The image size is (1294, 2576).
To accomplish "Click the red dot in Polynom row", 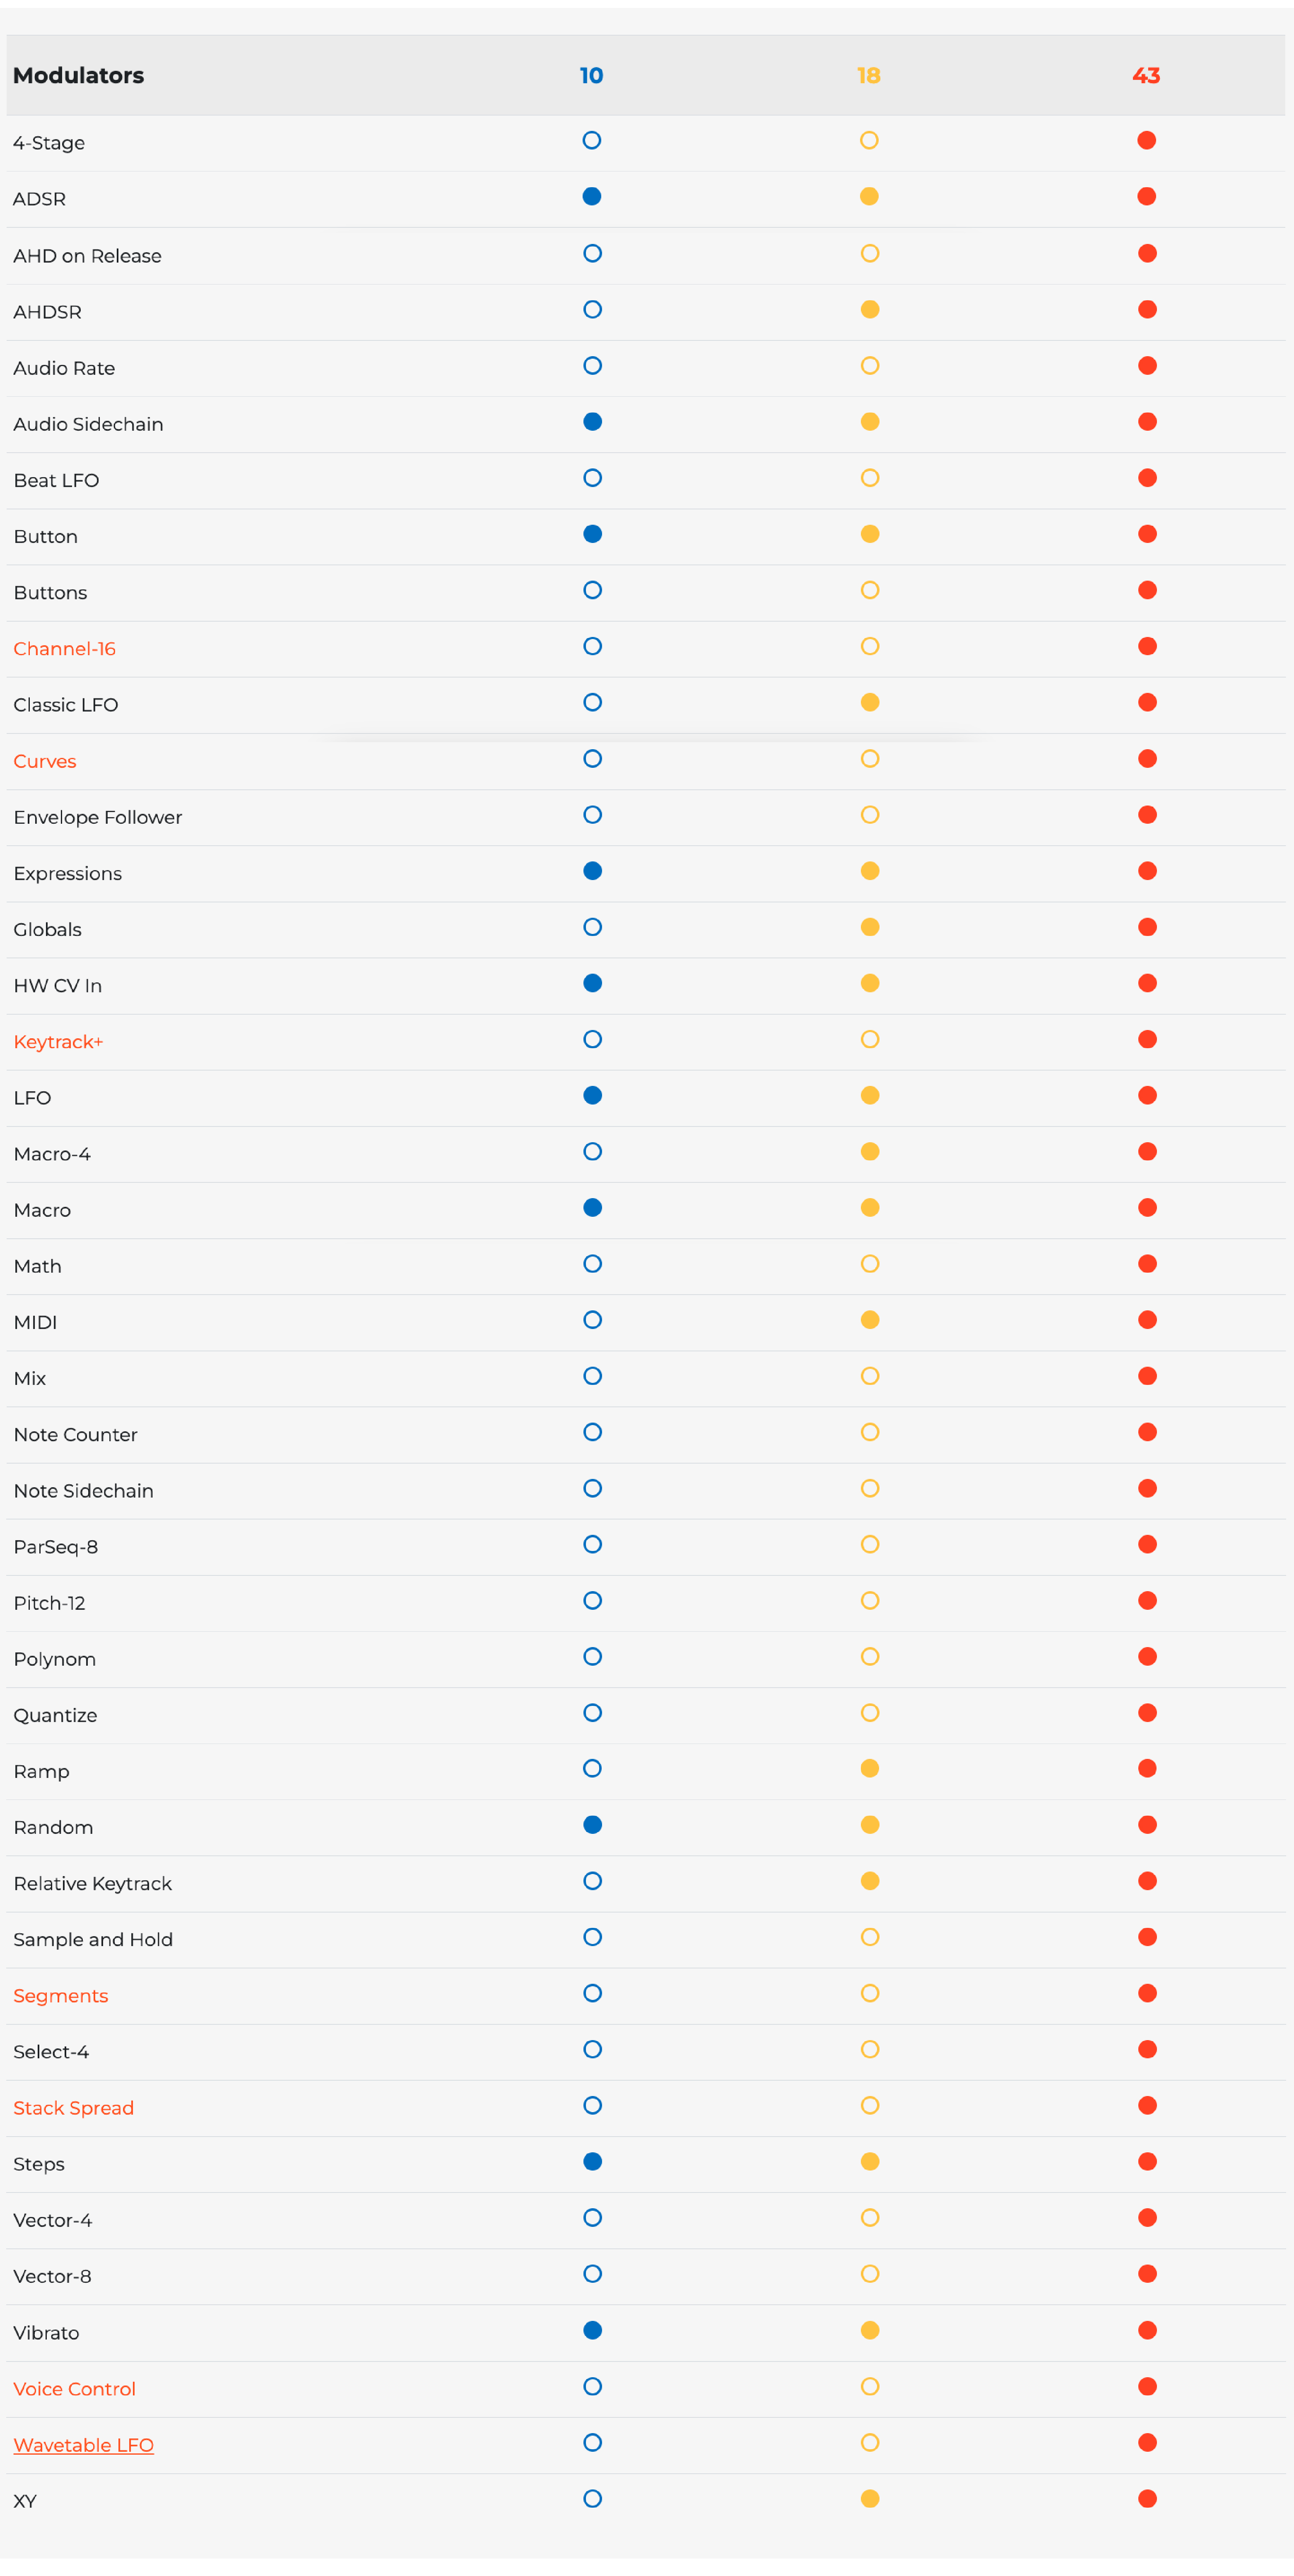I will (1147, 1657).
